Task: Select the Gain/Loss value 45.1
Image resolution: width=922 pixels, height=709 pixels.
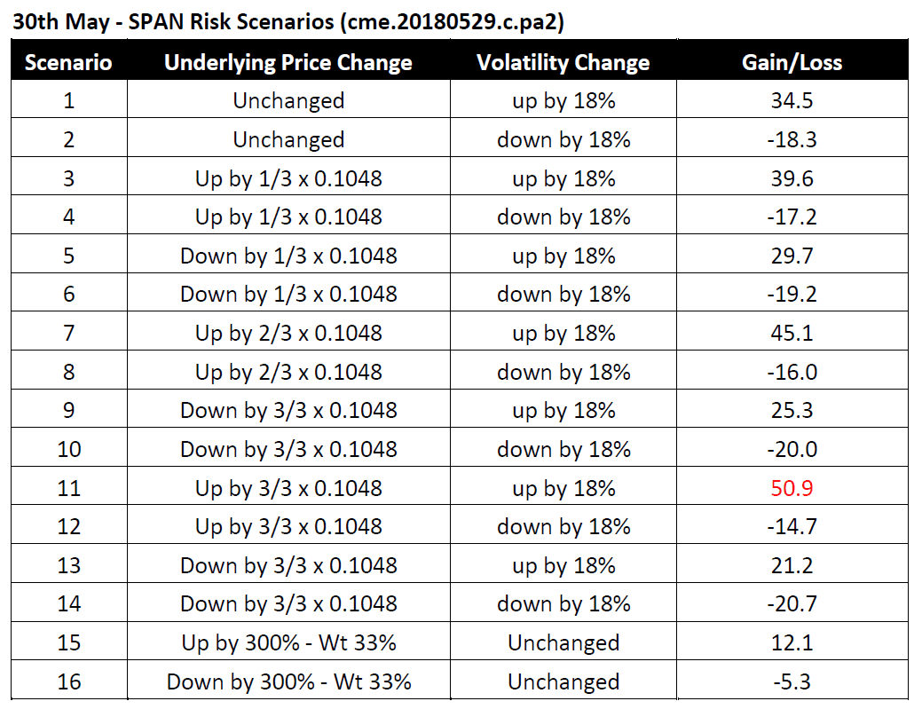Action: pyautogui.click(x=792, y=333)
